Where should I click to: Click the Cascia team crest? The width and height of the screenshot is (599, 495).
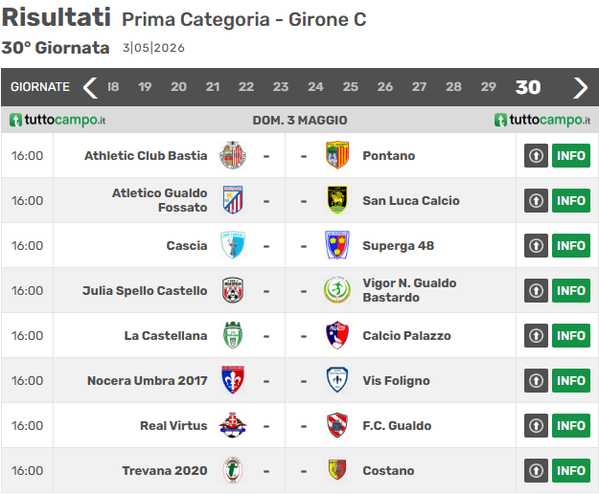coord(232,245)
